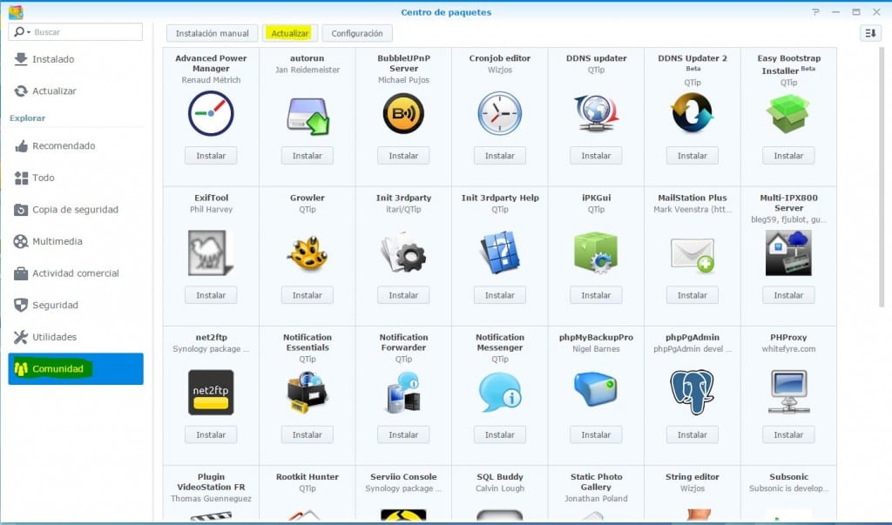
Task: Click inside the Buscar search field
Action: (83, 31)
